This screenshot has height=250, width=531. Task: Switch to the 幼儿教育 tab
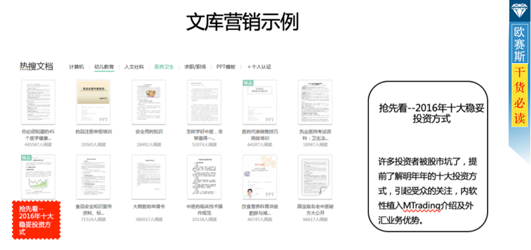(104, 66)
